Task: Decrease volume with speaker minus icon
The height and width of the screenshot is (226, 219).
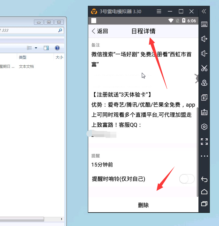Action: pos(204,53)
